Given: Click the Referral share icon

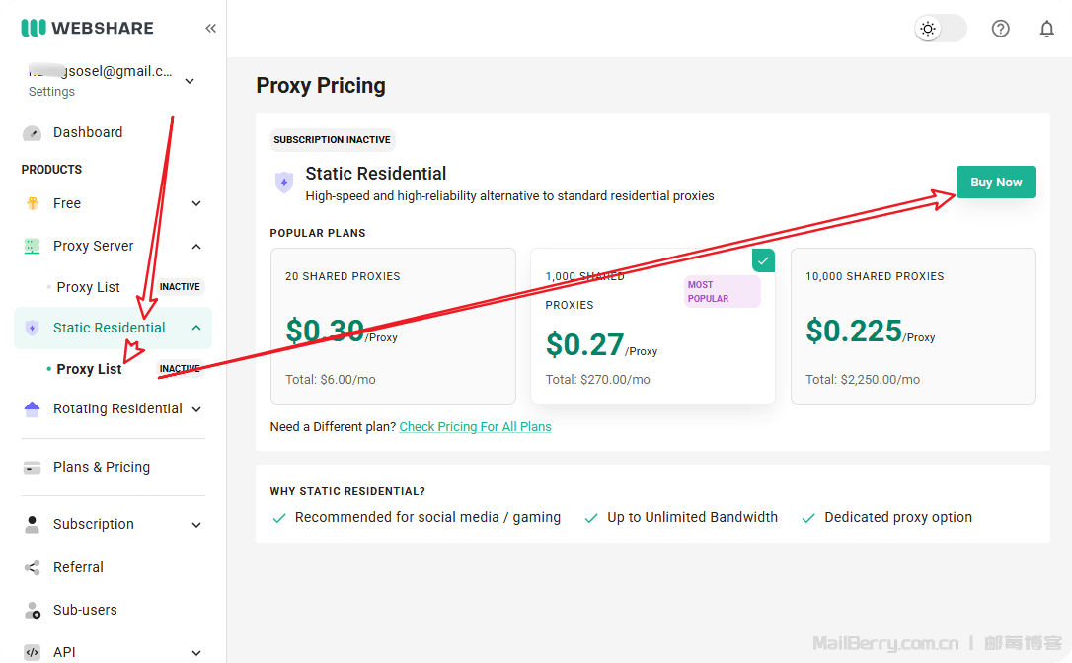Looking at the screenshot, I should click(x=33, y=567).
